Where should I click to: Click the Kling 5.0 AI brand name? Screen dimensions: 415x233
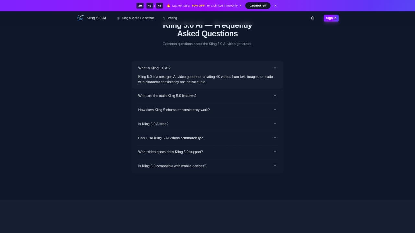(96, 18)
